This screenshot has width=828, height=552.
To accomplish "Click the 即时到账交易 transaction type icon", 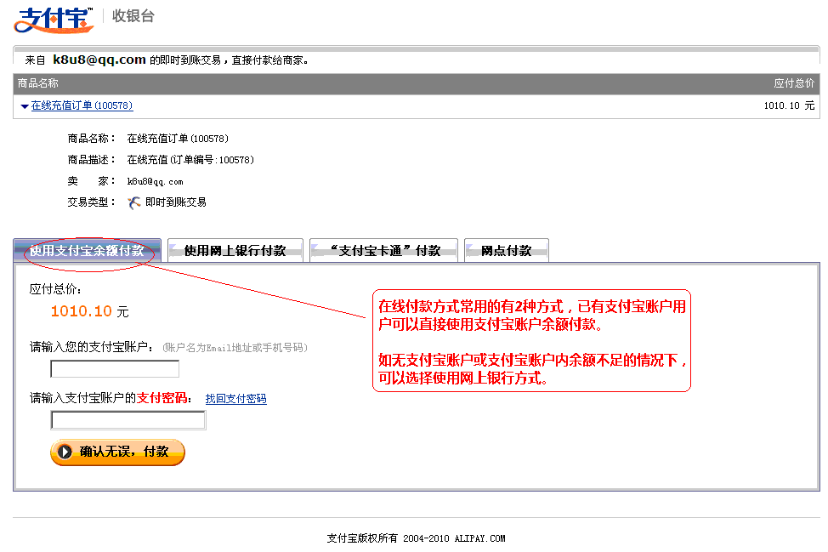I will pyautogui.click(x=134, y=202).
